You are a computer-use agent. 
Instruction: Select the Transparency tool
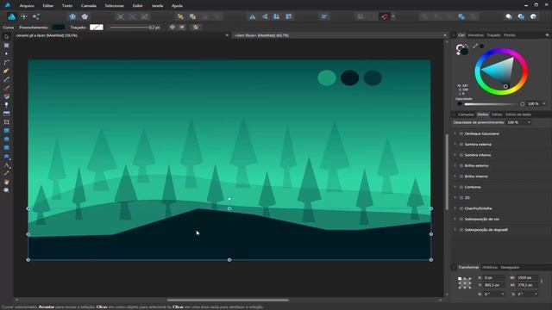[x=6, y=105]
